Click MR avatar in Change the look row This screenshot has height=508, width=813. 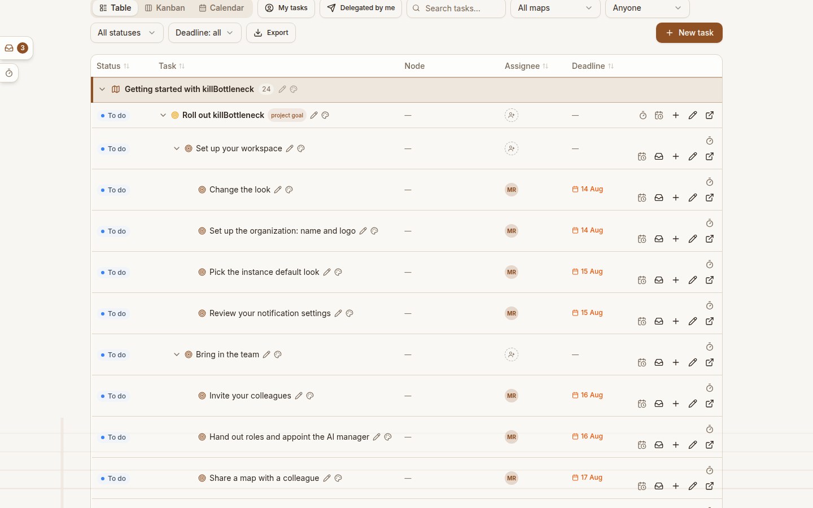coord(512,190)
